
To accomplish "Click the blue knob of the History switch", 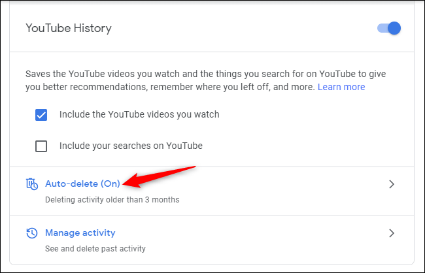I will pos(394,28).
